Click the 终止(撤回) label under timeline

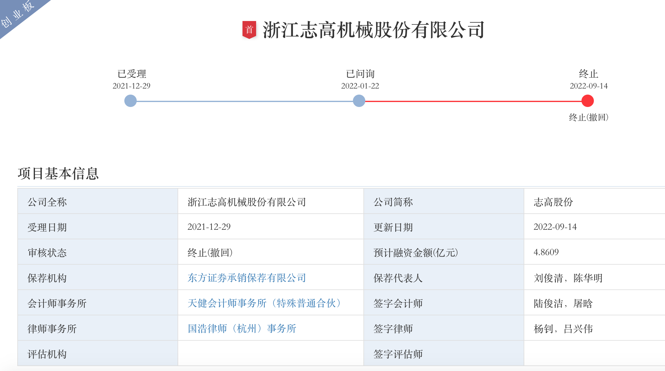pyautogui.click(x=588, y=117)
